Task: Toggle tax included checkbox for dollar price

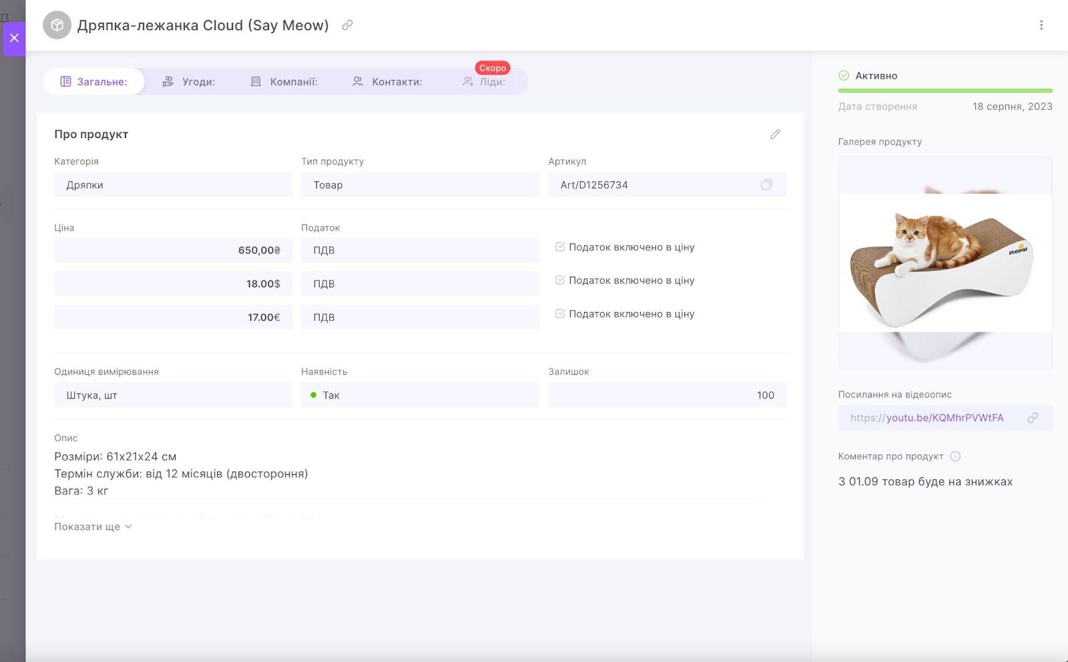Action: pos(560,281)
